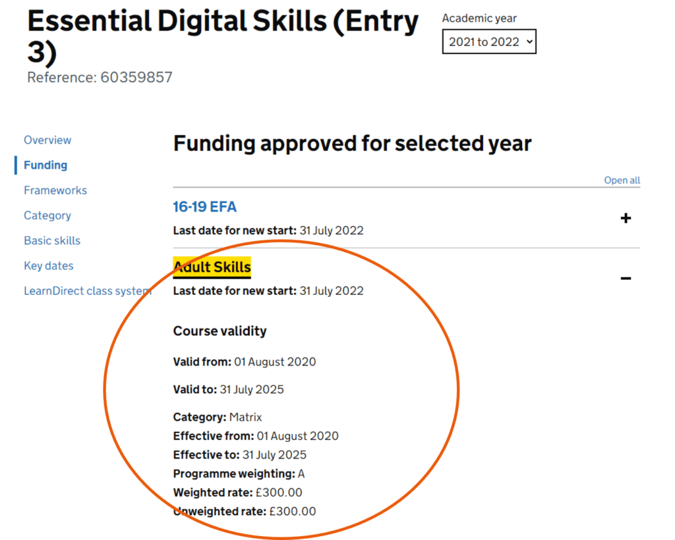Screen dimensions: 675x540
Task: Go to the Category page
Action: (x=47, y=215)
